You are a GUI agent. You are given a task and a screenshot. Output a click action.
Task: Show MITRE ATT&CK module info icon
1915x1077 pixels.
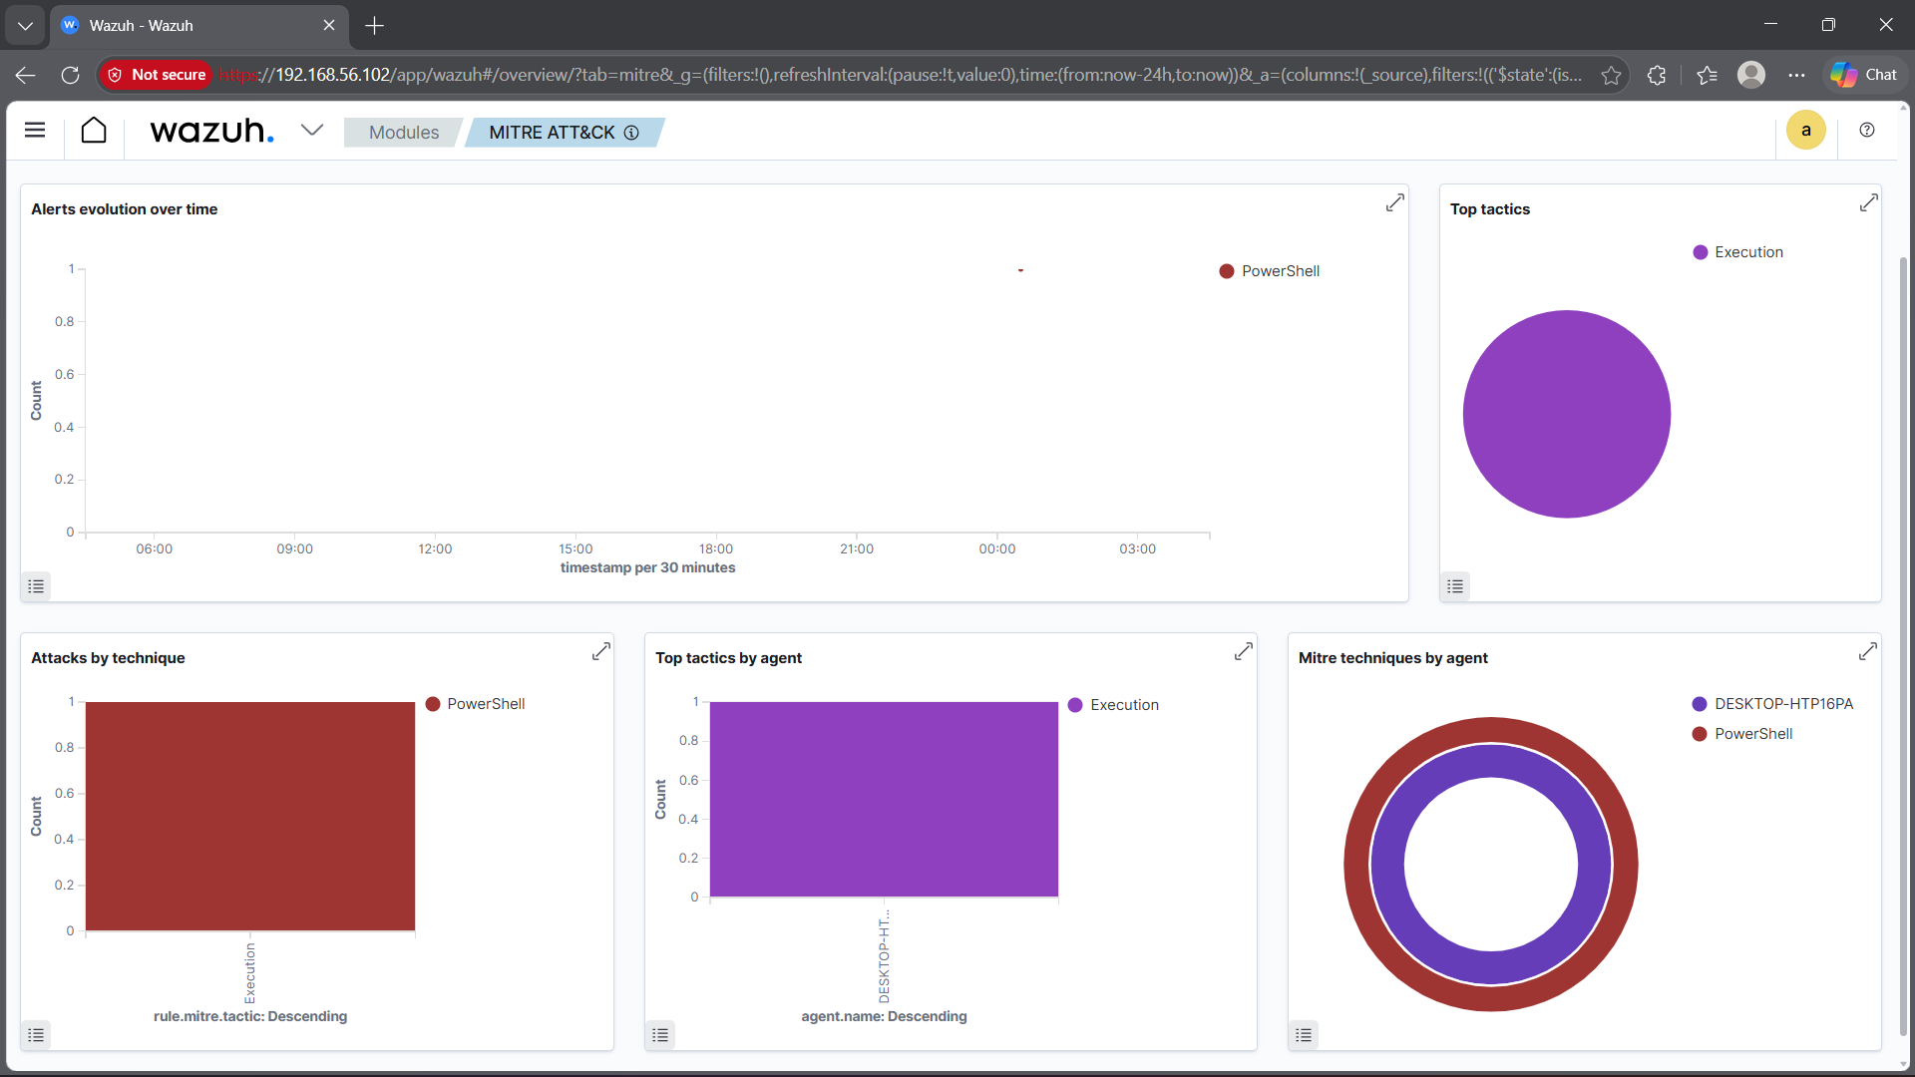[x=631, y=133]
